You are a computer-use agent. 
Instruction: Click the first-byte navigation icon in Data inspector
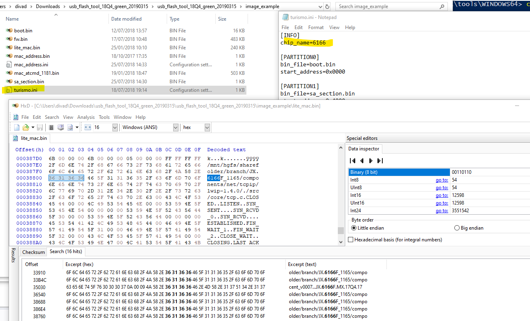(x=352, y=160)
